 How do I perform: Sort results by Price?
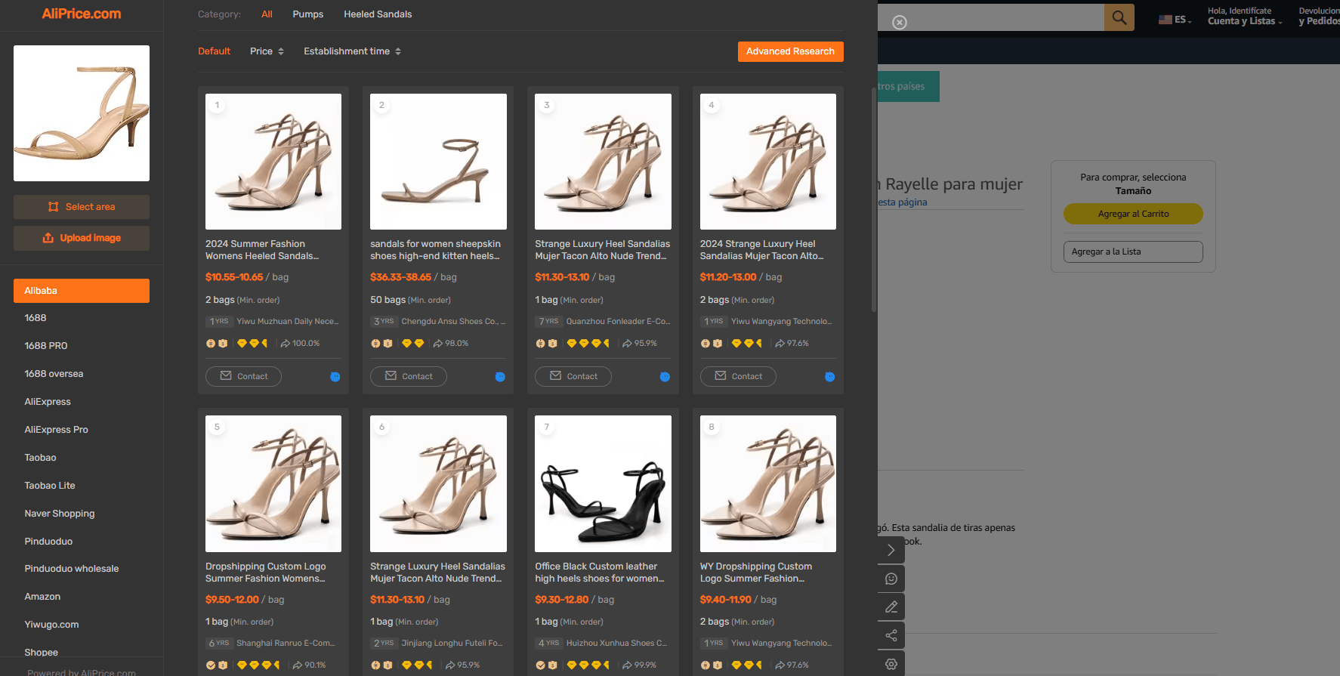point(267,51)
